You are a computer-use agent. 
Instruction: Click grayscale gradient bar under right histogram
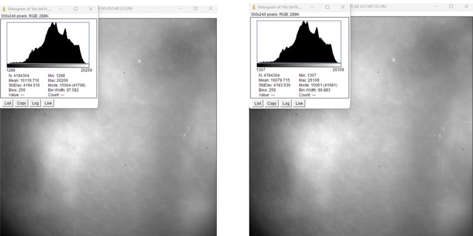pos(299,65)
